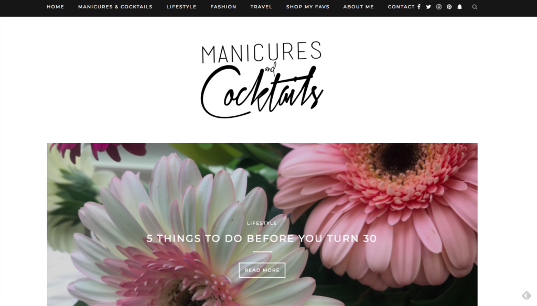Click the Read More button

point(262,270)
